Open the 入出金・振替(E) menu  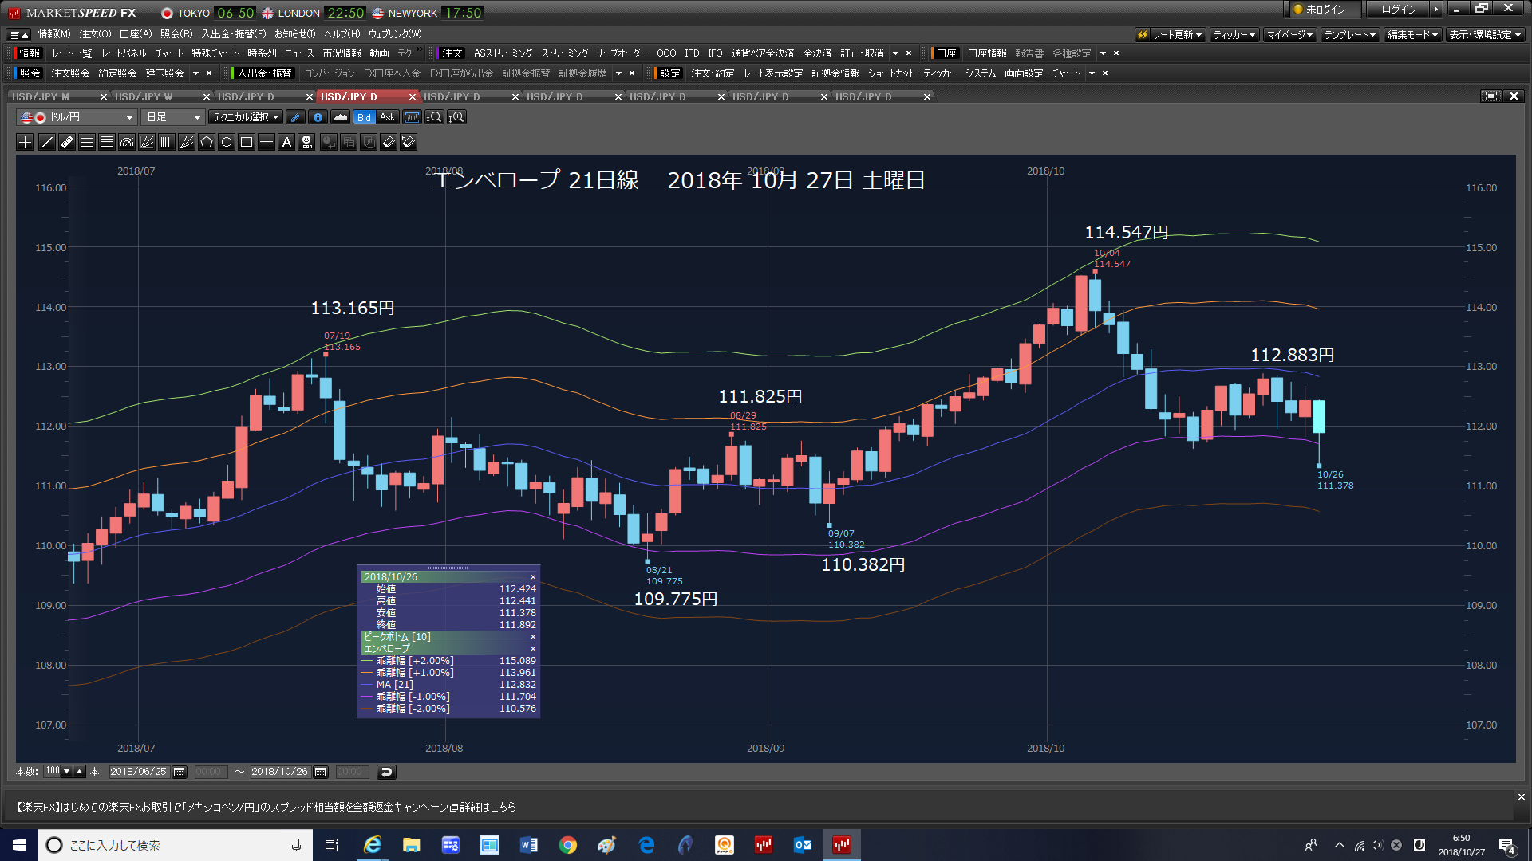[234, 34]
